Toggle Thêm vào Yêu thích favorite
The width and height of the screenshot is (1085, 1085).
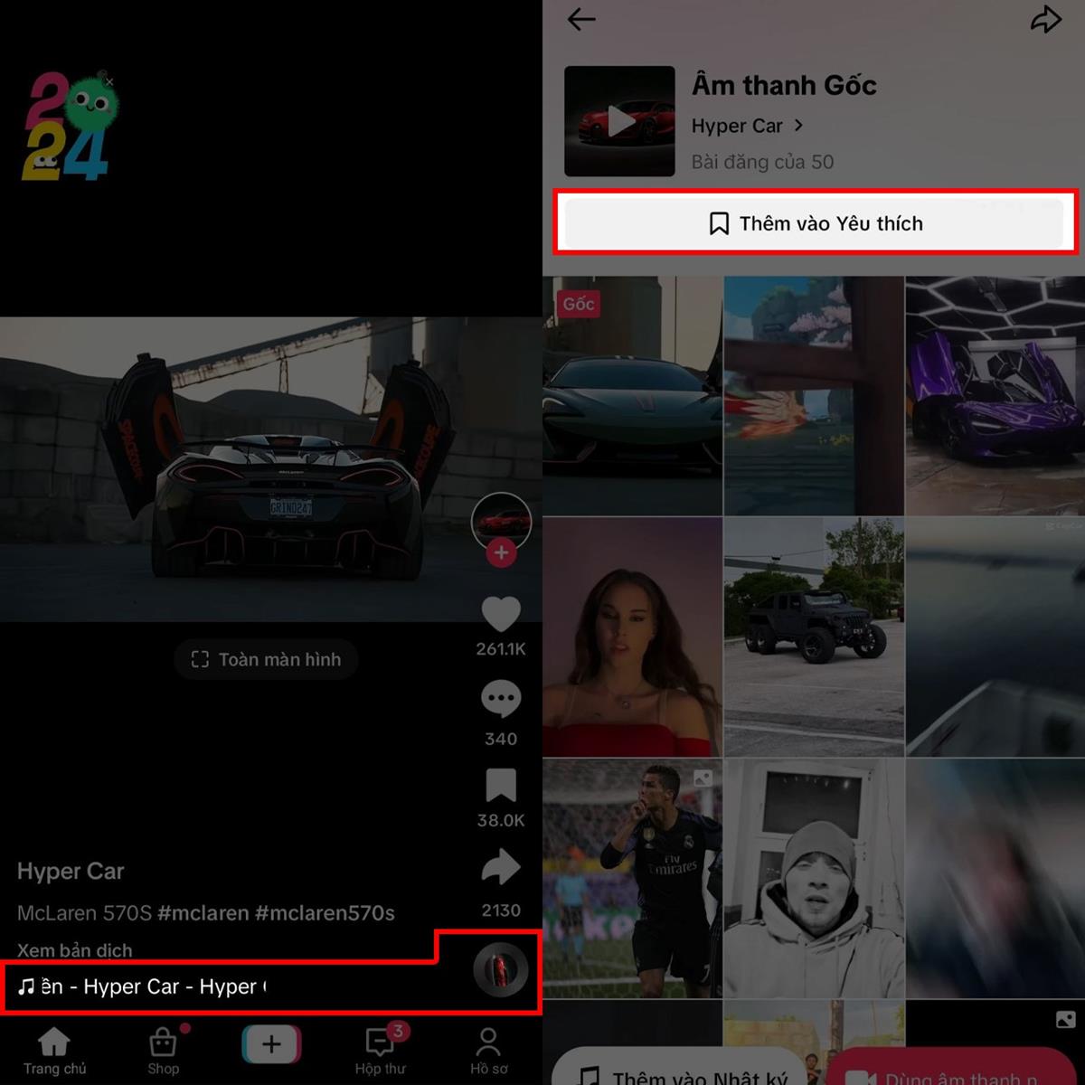(x=815, y=223)
